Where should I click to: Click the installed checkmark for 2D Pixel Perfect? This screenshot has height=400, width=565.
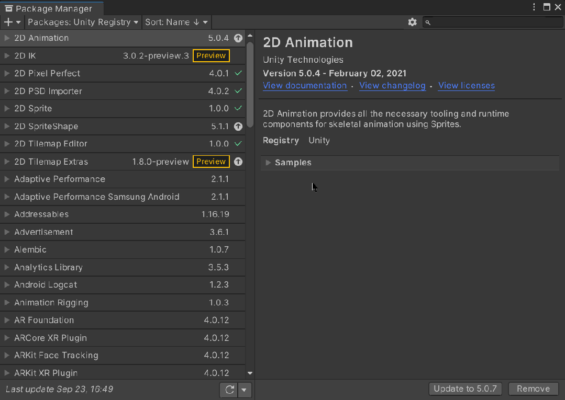(x=238, y=73)
